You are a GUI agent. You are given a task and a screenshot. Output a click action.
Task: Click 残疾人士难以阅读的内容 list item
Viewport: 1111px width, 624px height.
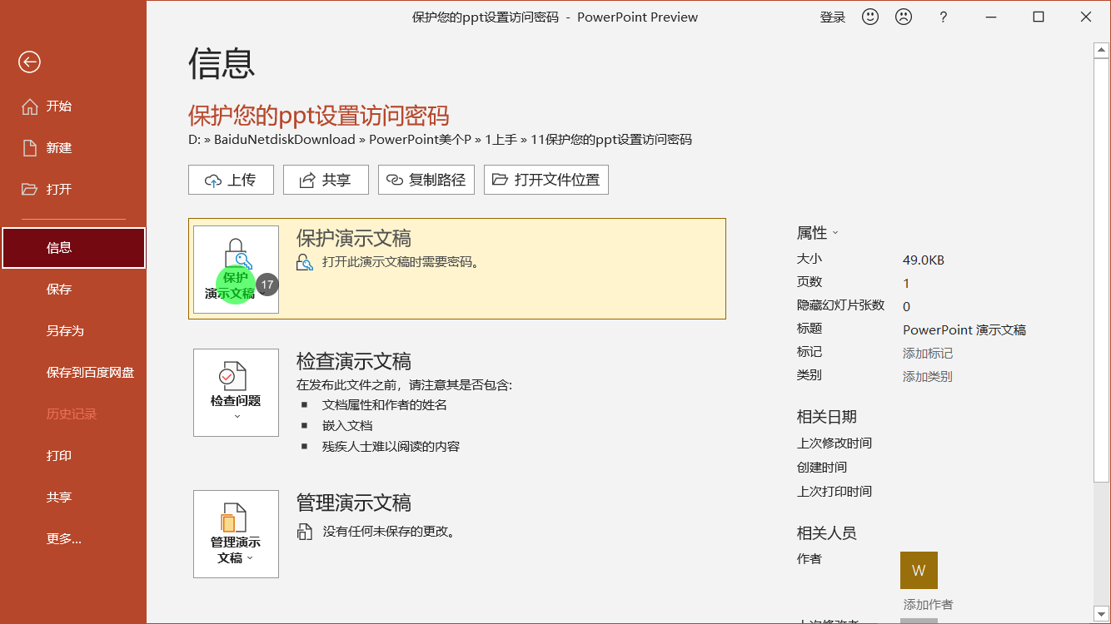click(x=391, y=447)
